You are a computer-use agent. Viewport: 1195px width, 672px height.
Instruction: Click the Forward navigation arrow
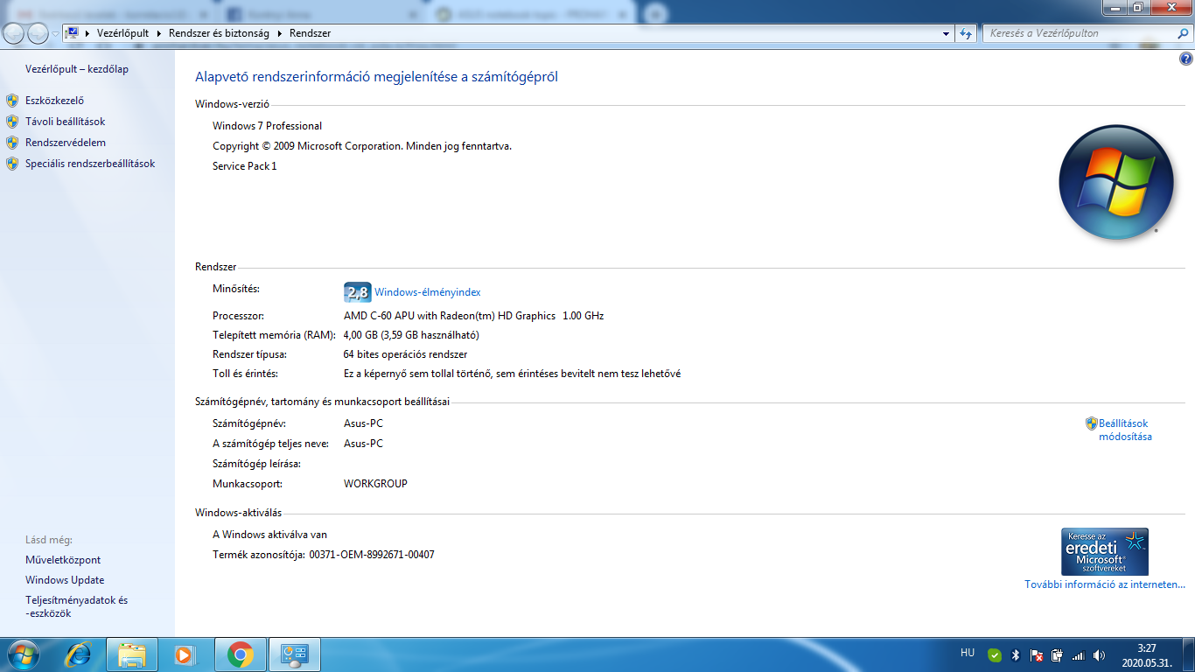pyautogui.click(x=38, y=33)
